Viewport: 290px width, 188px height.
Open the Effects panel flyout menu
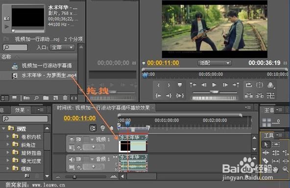40,110
